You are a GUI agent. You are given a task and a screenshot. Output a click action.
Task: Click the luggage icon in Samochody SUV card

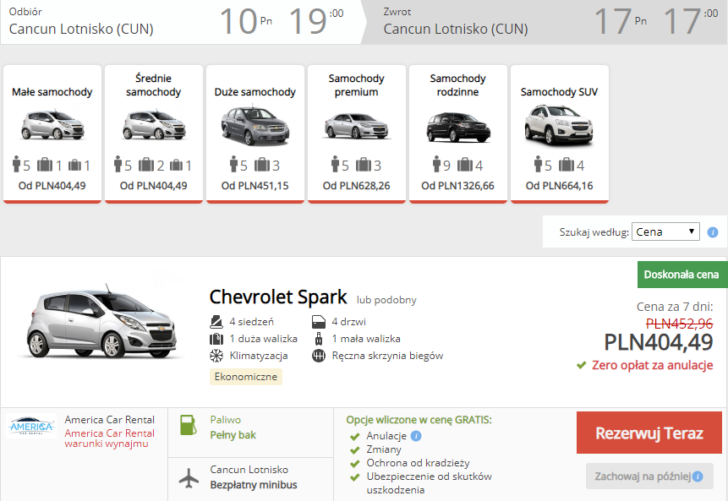point(567,164)
